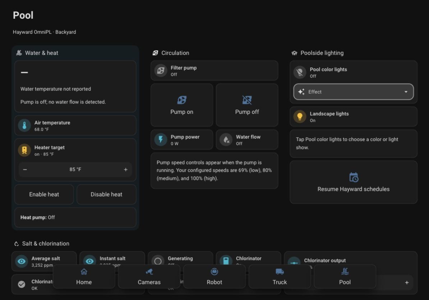Click the sparkle icon in Effect dropdown
This screenshot has height=300, width=429.
pyautogui.click(x=301, y=92)
